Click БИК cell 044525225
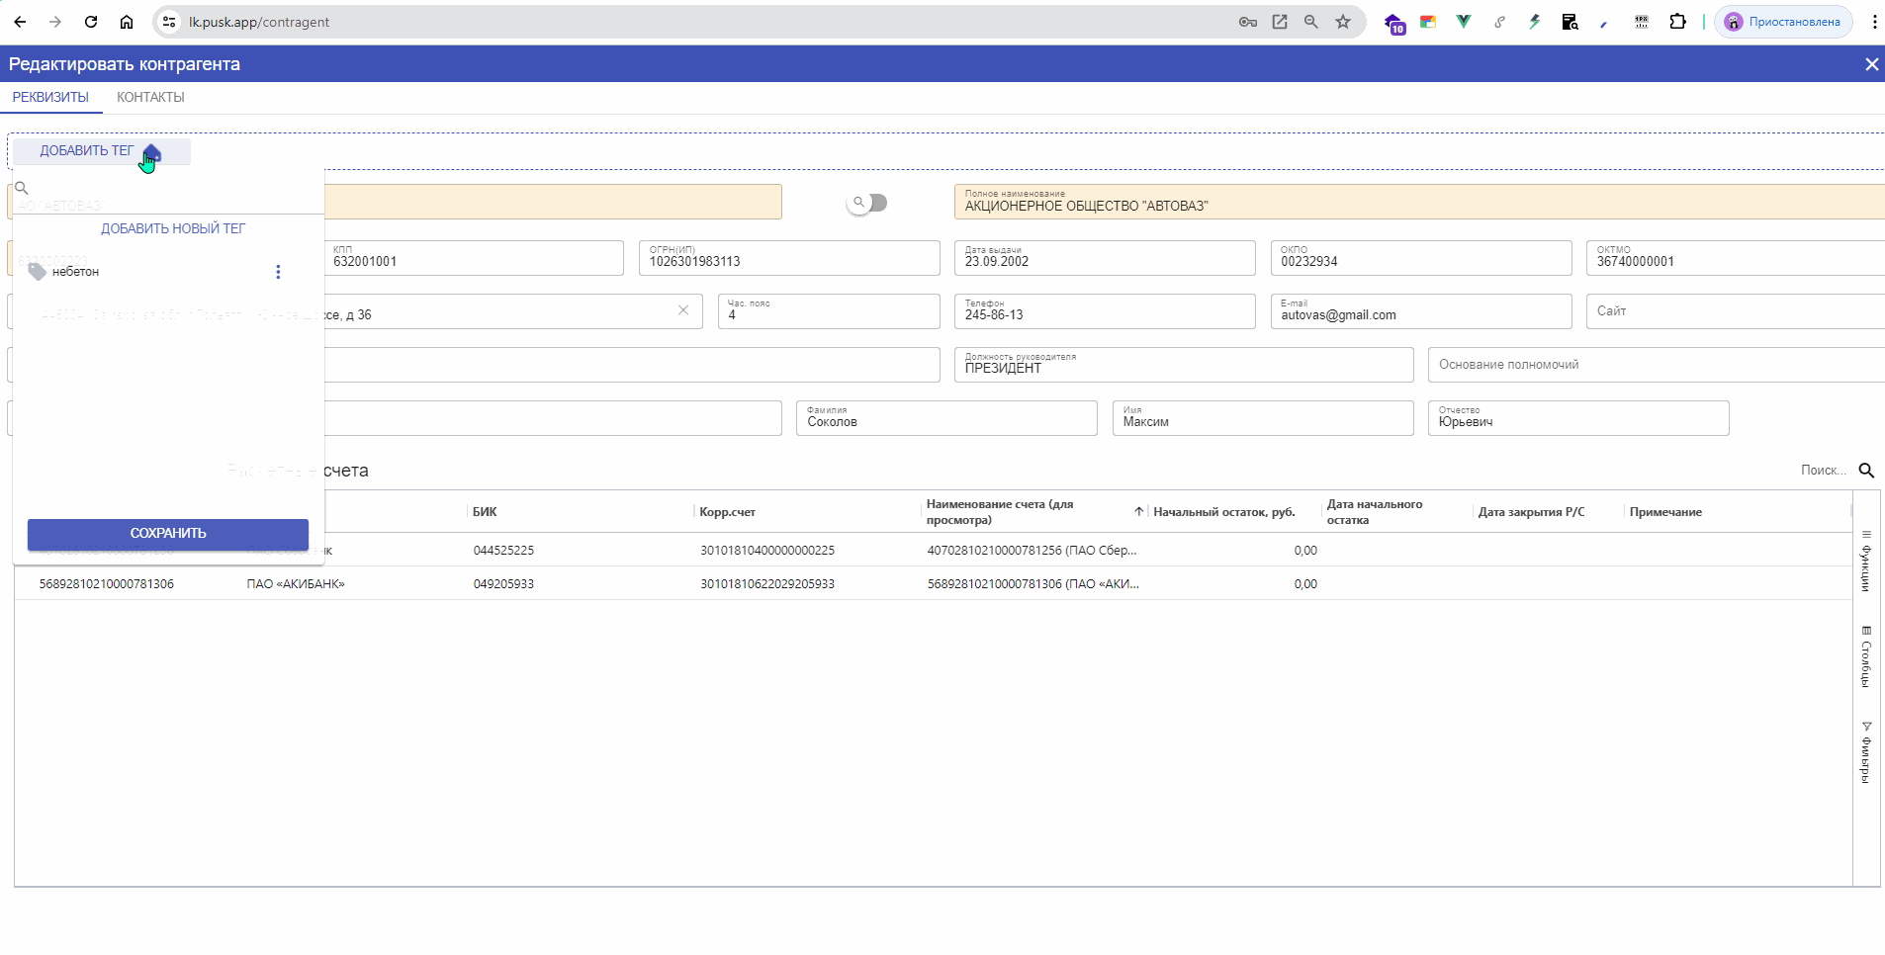Viewport: 1885px width, 955px height. point(503,551)
